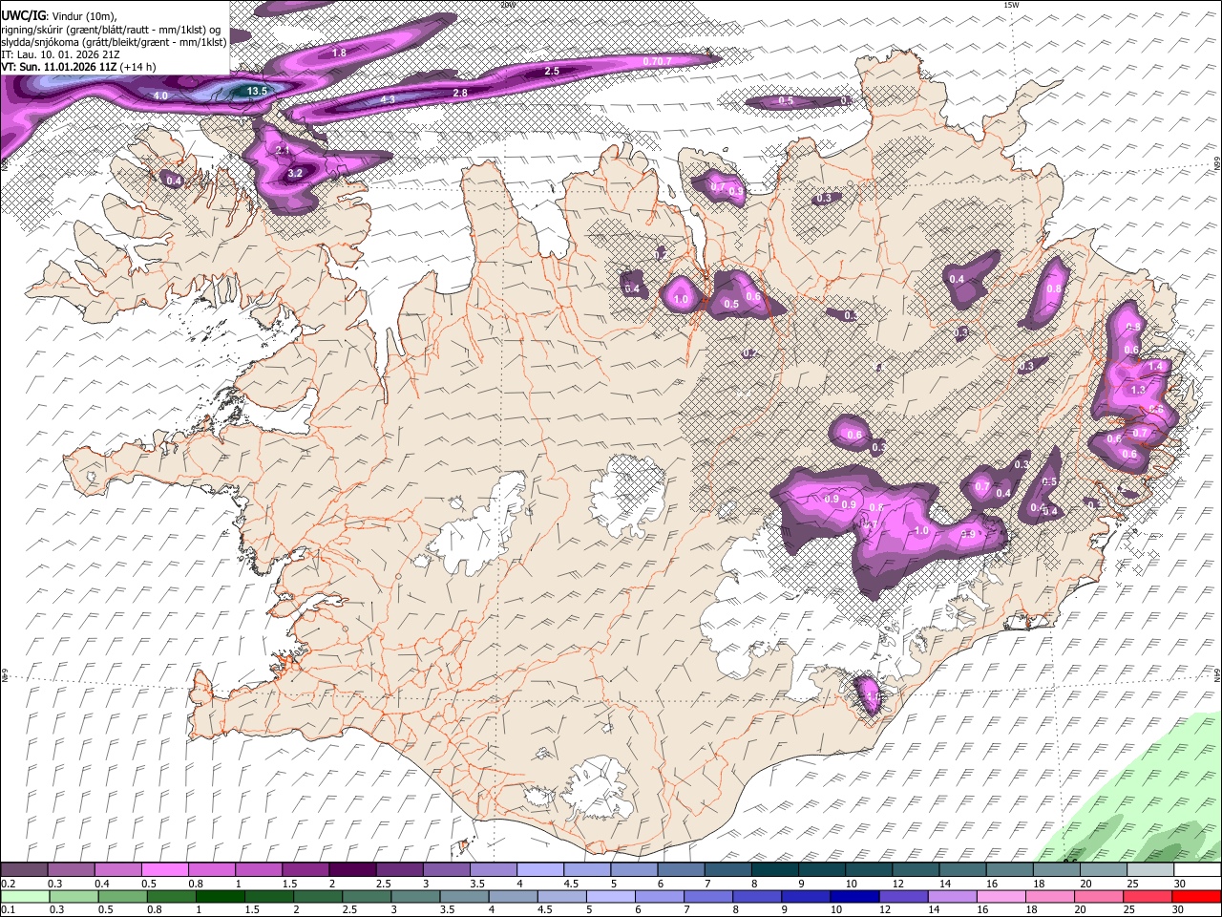
Task: Click the lavender snow-scale swatch between 4 and 4.5
Action: [x=540, y=870]
